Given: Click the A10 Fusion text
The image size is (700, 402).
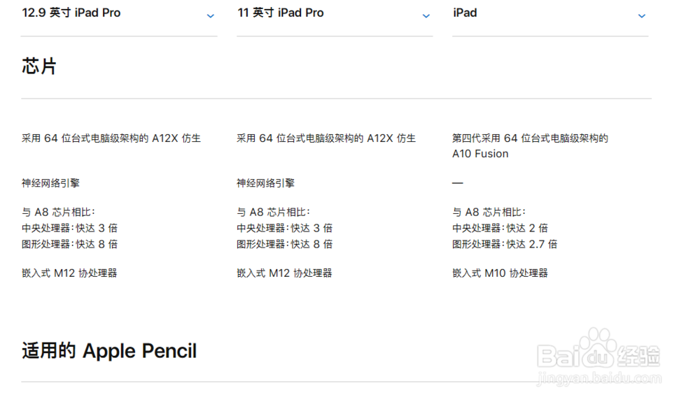Looking at the screenshot, I should click(480, 154).
